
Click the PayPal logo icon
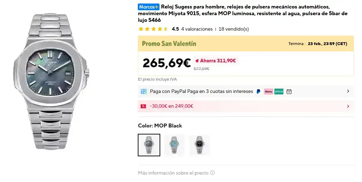pyautogui.click(x=259, y=92)
